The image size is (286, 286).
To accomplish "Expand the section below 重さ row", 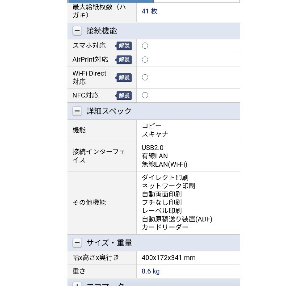I will pos(77,284).
